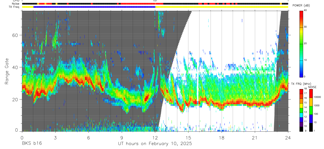
Task: Click the 10000 label on noise scale
Action: pos(317,97)
